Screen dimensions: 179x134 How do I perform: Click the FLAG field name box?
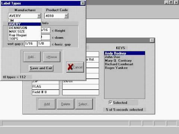(45, 87)
